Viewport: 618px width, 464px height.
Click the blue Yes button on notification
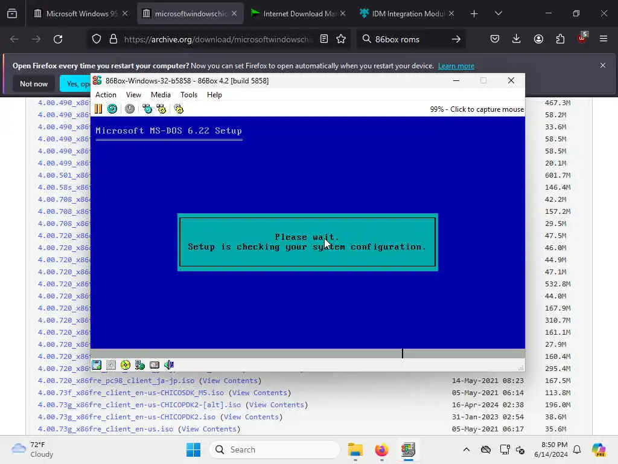[x=75, y=83]
